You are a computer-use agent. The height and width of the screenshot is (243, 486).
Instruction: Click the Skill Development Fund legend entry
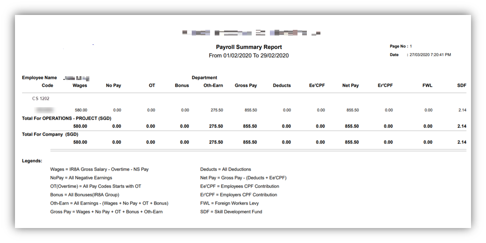point(231,212)
